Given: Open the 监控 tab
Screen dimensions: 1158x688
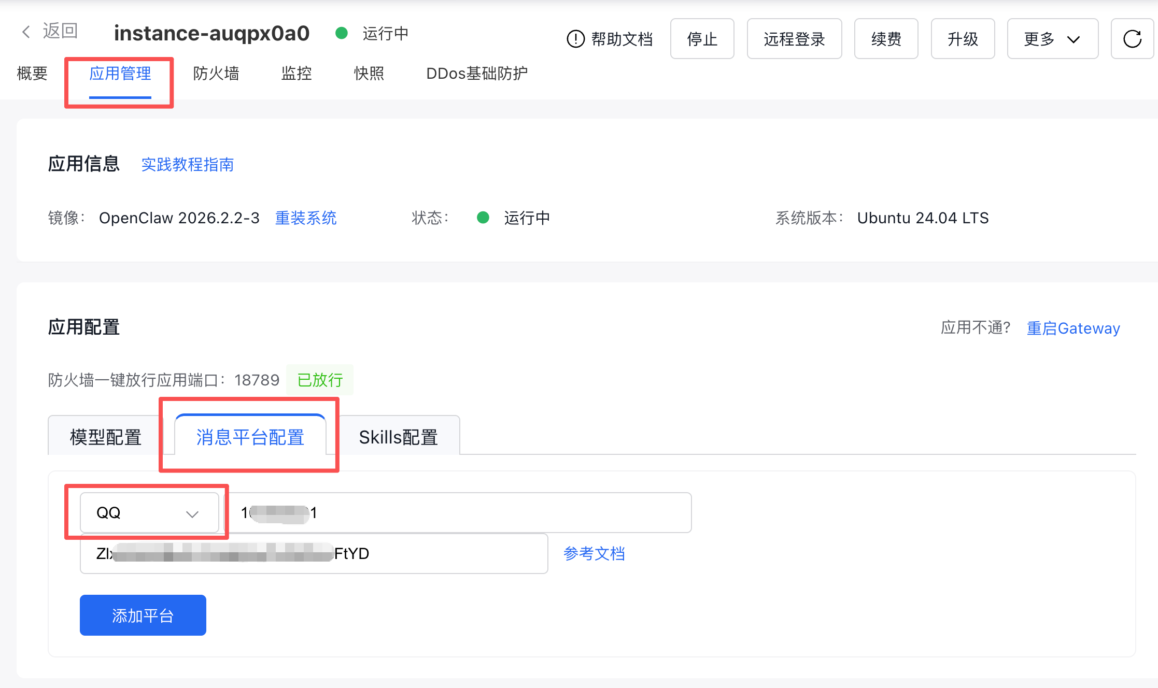Looking at the screenshot, I should pyautogui.click(x=296, y=74).
